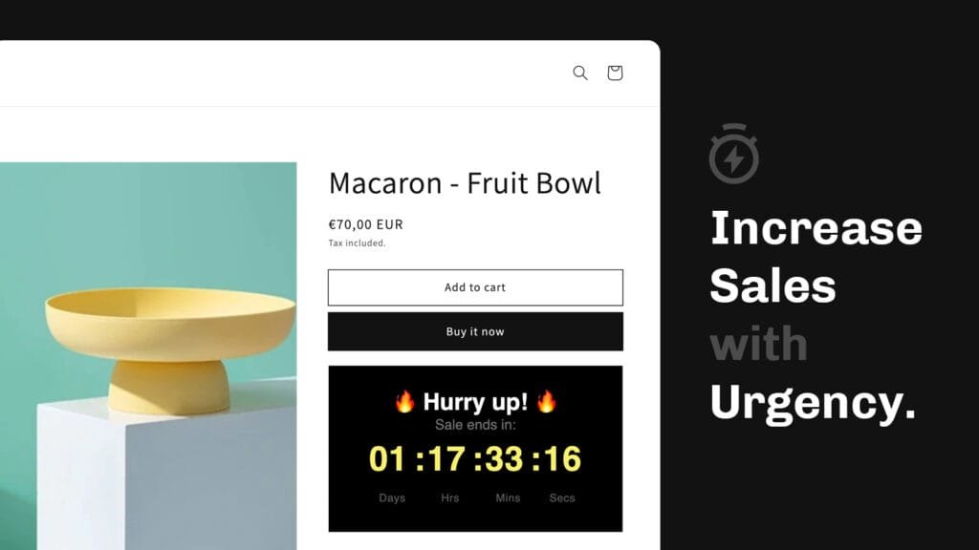This screenshot has height=550, width=979.
Task: Click the Tax included disclosure text
Action: pos(357,243)
